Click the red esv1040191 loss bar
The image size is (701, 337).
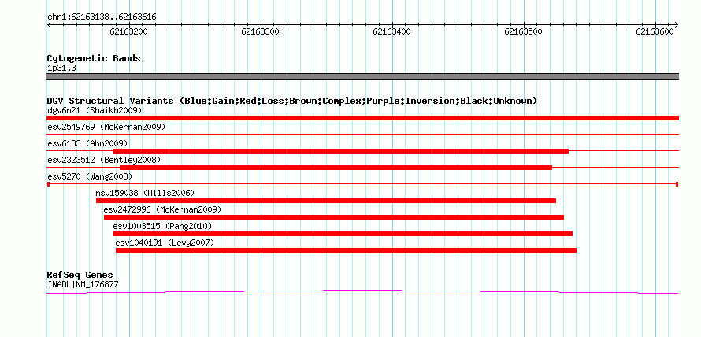tap(346, 250)
